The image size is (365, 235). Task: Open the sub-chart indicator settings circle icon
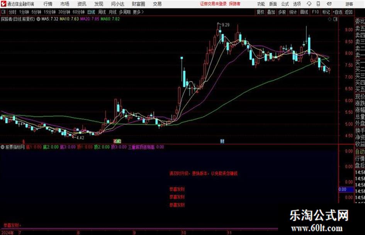click(x=3, y=147)
